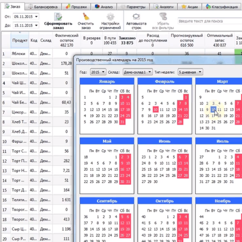The width and height of the screenshot is (242, 242).
Task: Expand the От date dropdown
Action: 36,17
